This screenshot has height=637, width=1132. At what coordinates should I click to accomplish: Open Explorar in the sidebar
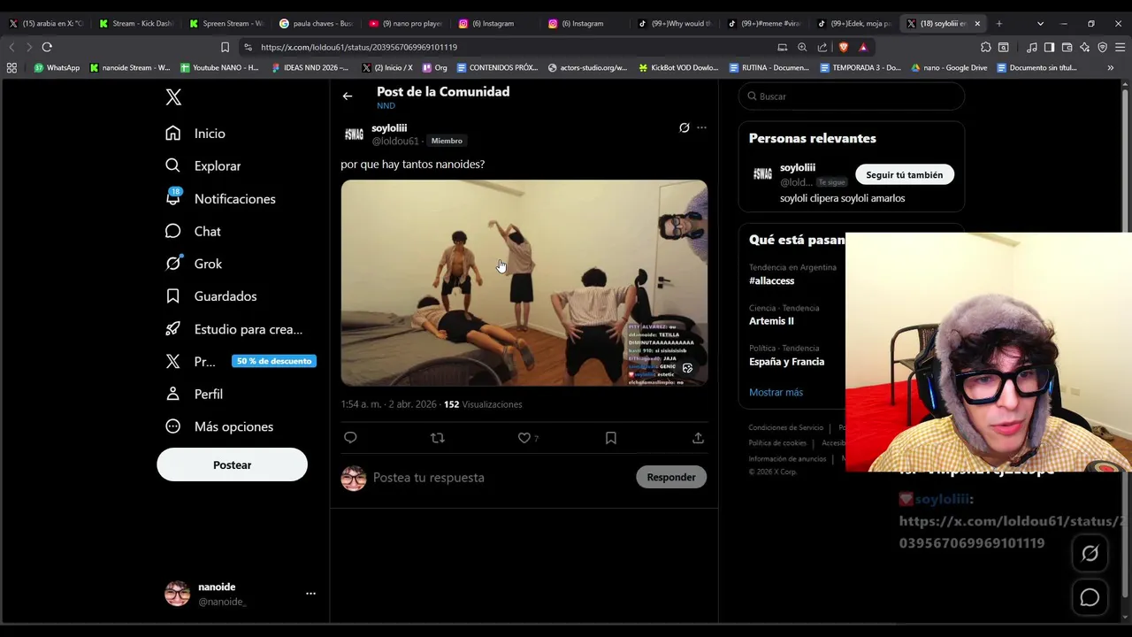(x=203, y=166)
